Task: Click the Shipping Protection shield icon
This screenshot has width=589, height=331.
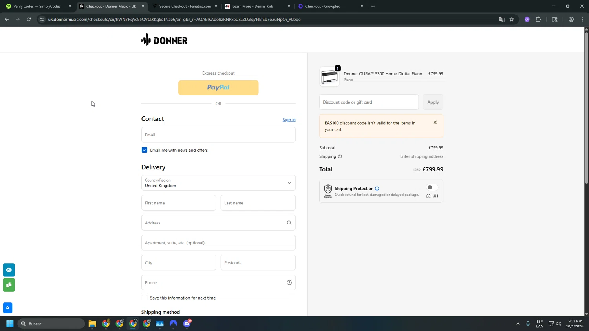Action: point(328,191)
